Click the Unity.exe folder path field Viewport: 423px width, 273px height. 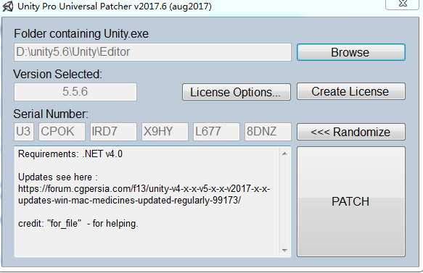pyautogui.click(x=152, y=52)
